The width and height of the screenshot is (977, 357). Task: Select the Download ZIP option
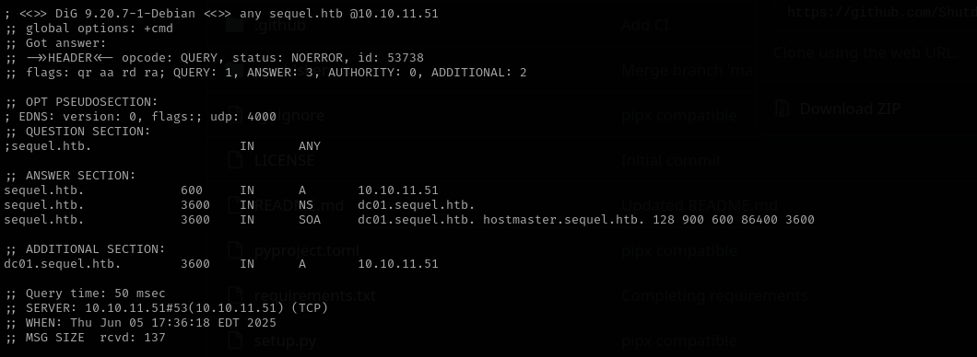pyautogui.click(x=850, y=109)
